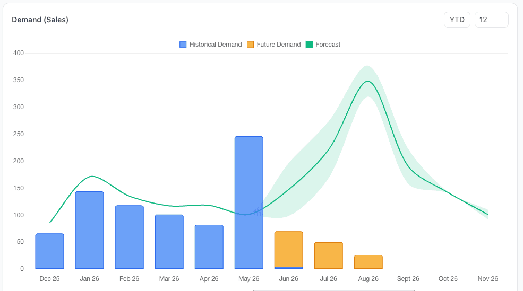
Task: Click the May 26 axis label
Action: (249, 279)
